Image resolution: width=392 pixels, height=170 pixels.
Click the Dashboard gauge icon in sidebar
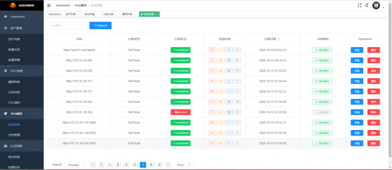pyautogui.click(x=6, y=16)
